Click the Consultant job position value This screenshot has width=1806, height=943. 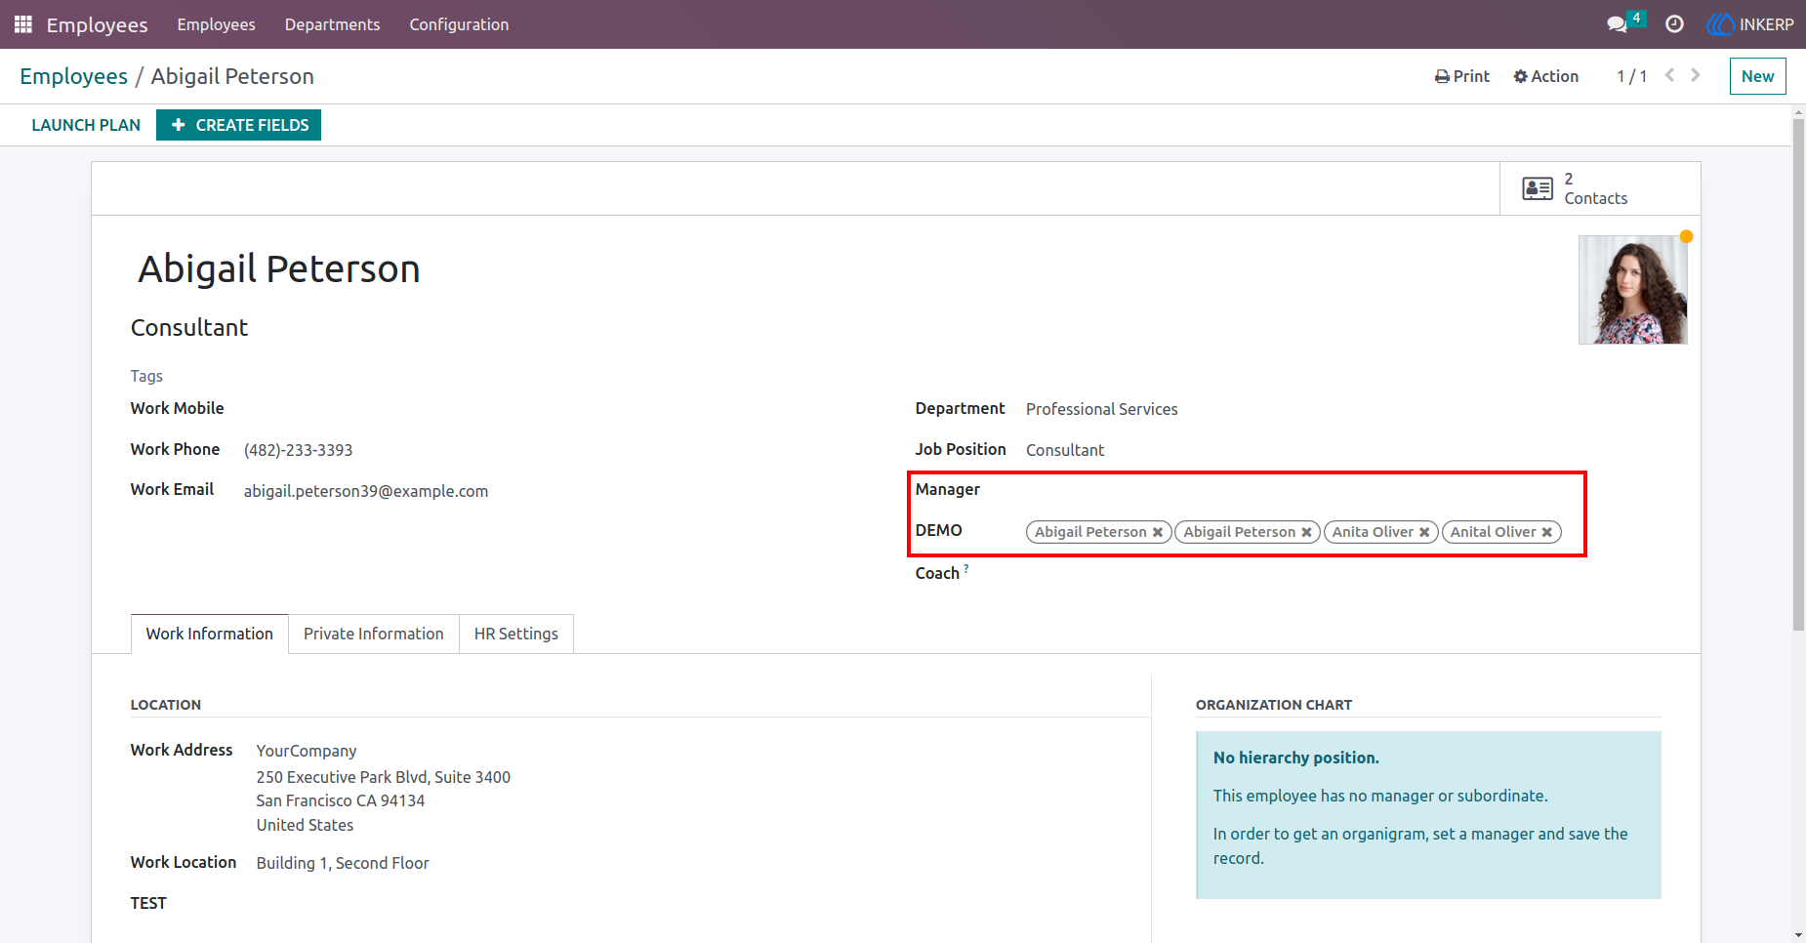pos(1065,450)
